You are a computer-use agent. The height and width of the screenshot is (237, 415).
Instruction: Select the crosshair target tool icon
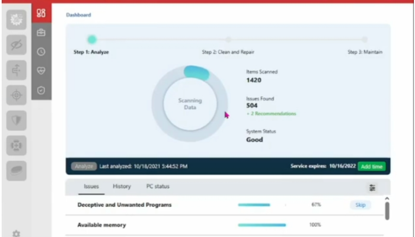click(x=17, y=95)
